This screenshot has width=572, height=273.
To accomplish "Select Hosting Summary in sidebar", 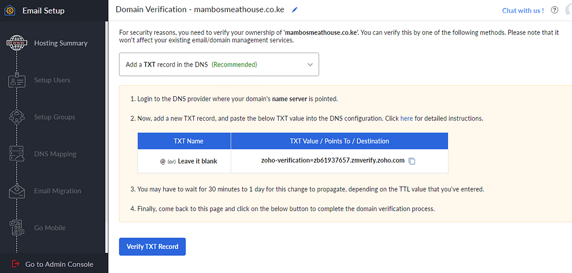I will (61, 43).
